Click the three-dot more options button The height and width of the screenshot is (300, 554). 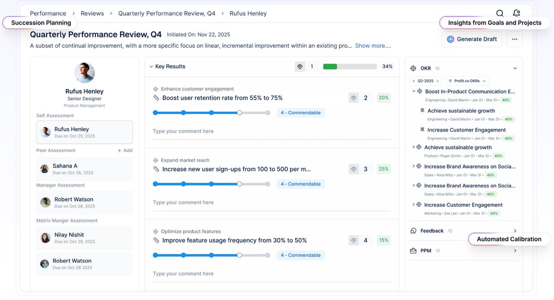(515, 39)
